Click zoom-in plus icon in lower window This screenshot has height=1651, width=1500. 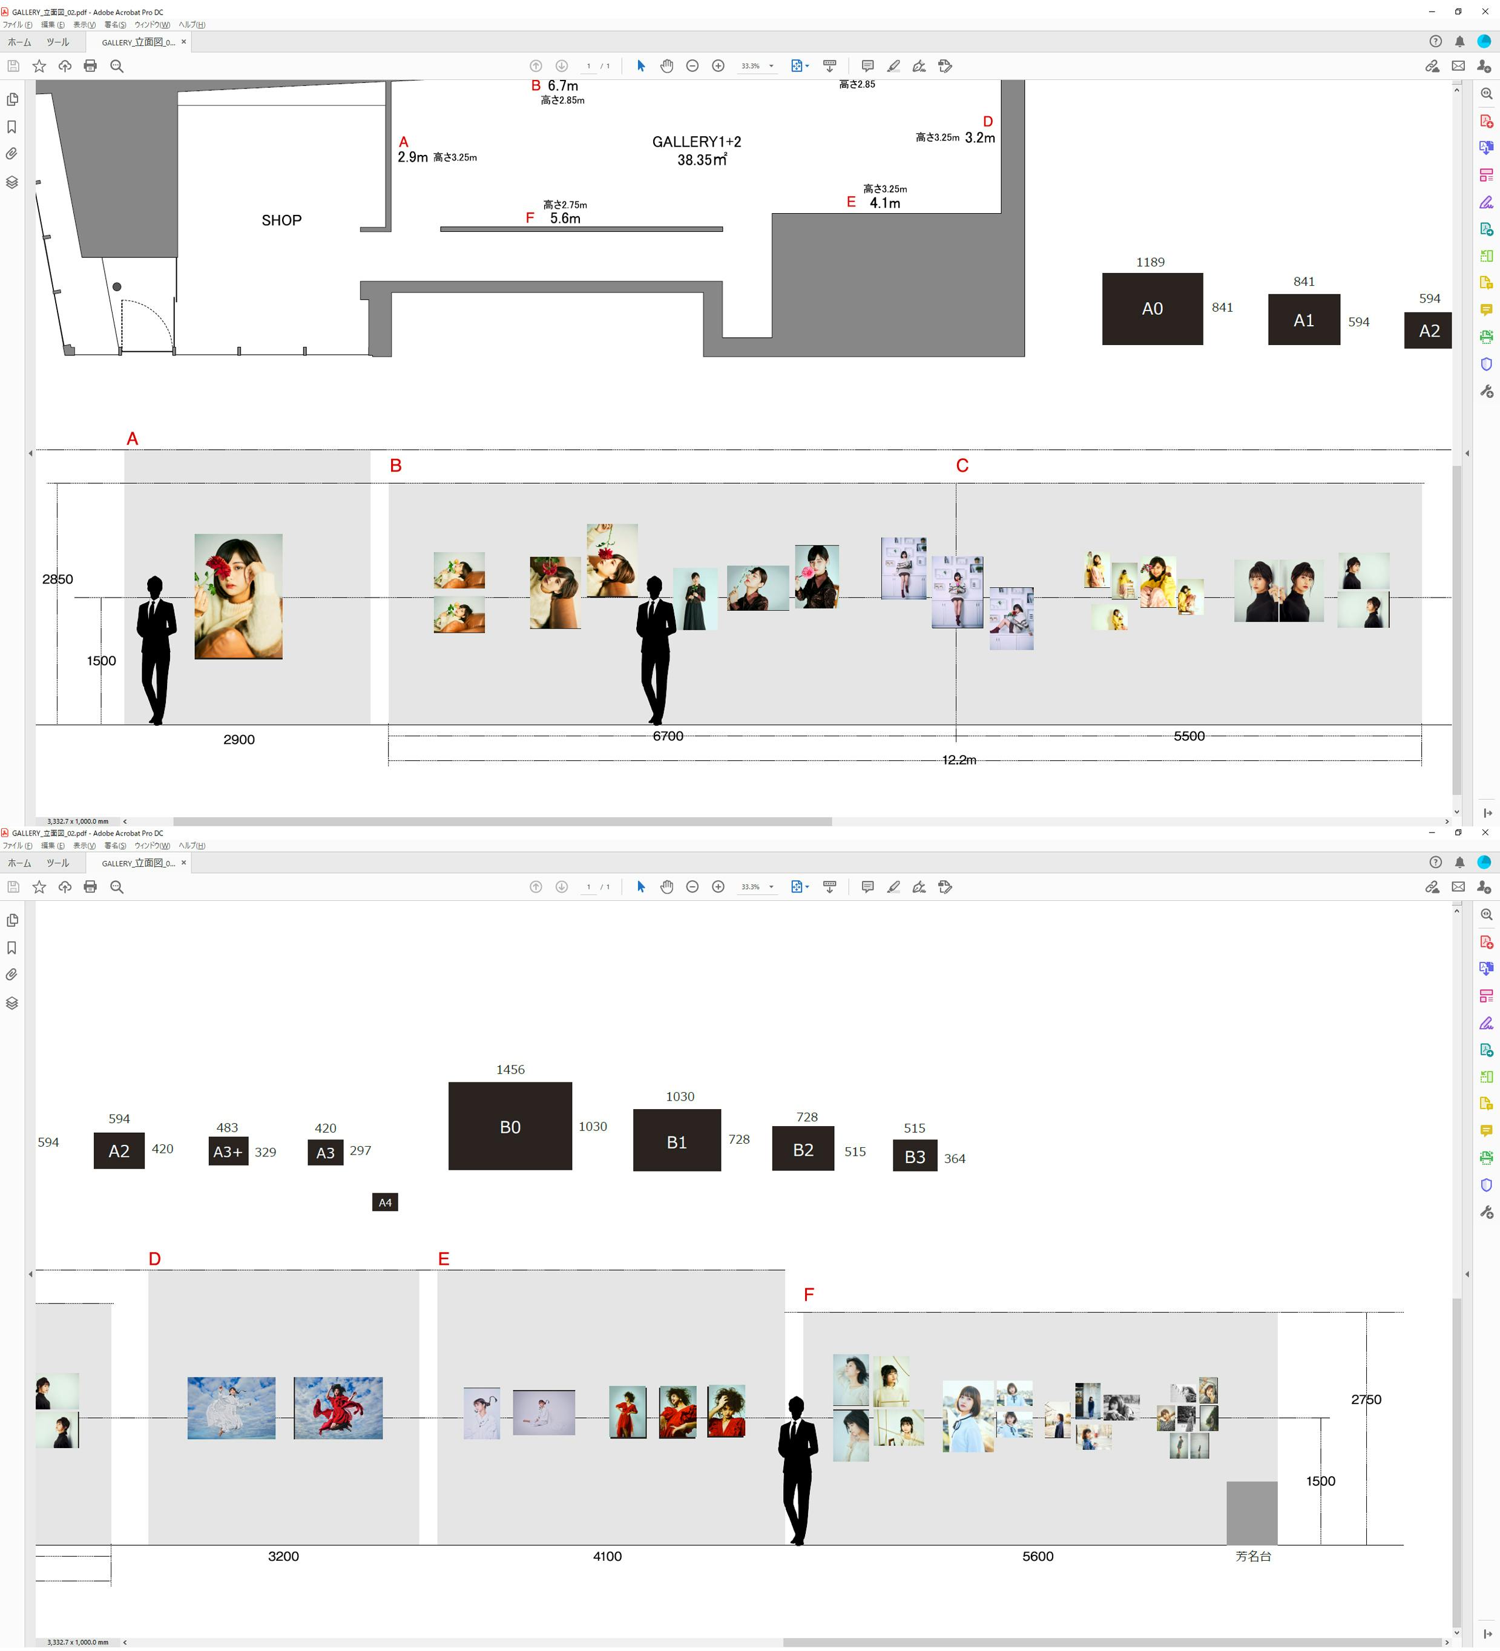(x=718, y=887)
